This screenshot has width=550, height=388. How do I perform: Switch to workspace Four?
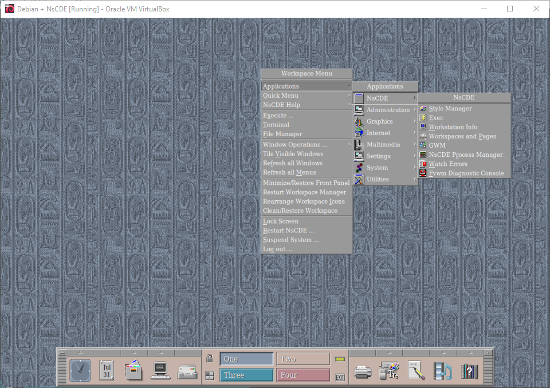(x=303, y=375)
